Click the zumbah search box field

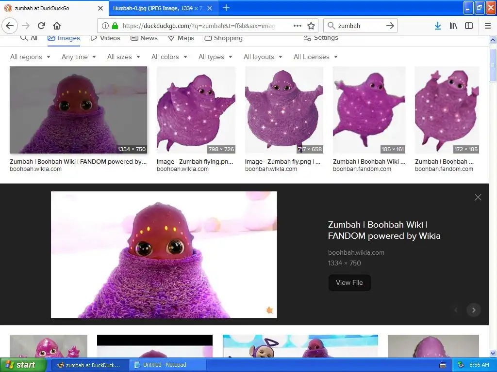[361, 26]
